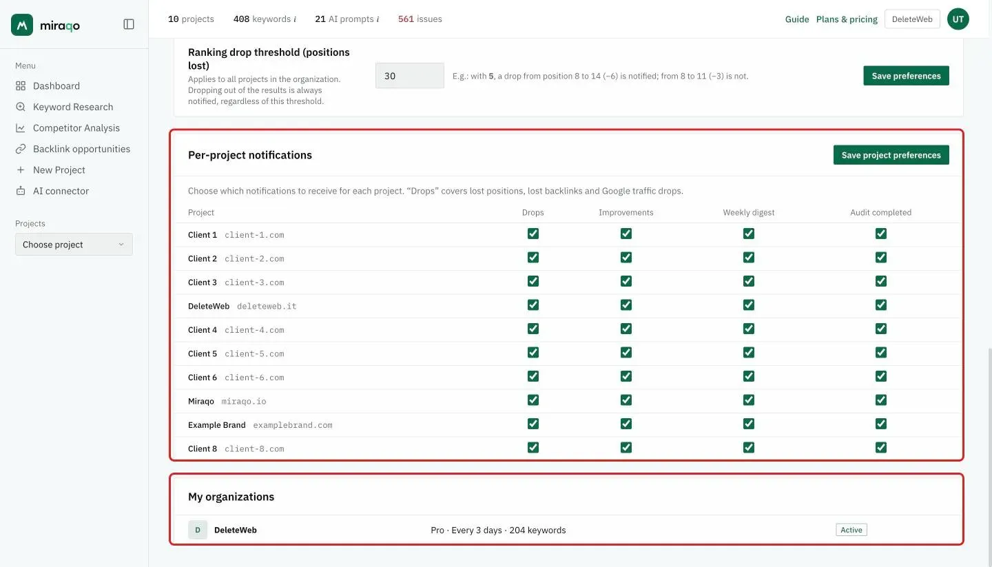This screenshot has height=567, width=992.
Task: Click the DeleteWeb organization name
Action: pos(236,530)
